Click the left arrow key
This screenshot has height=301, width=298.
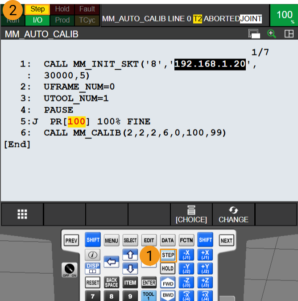point(112,262)
